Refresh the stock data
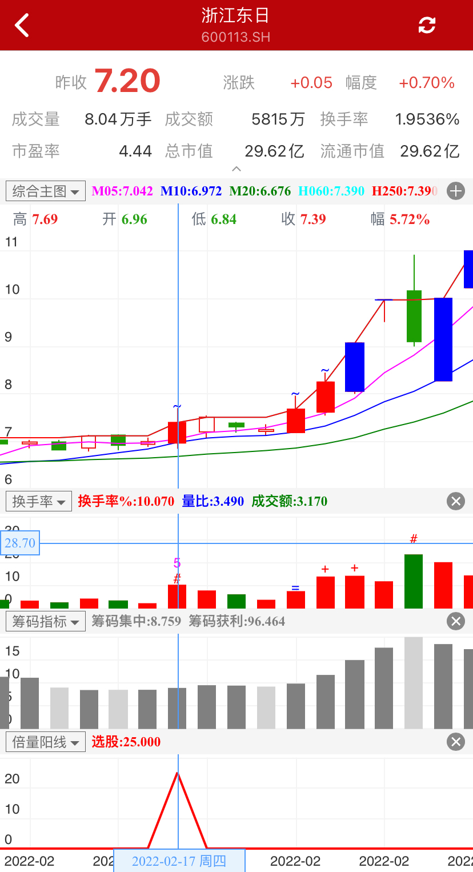The width and height of the screenshot is (473, 872). pos(427,25)
